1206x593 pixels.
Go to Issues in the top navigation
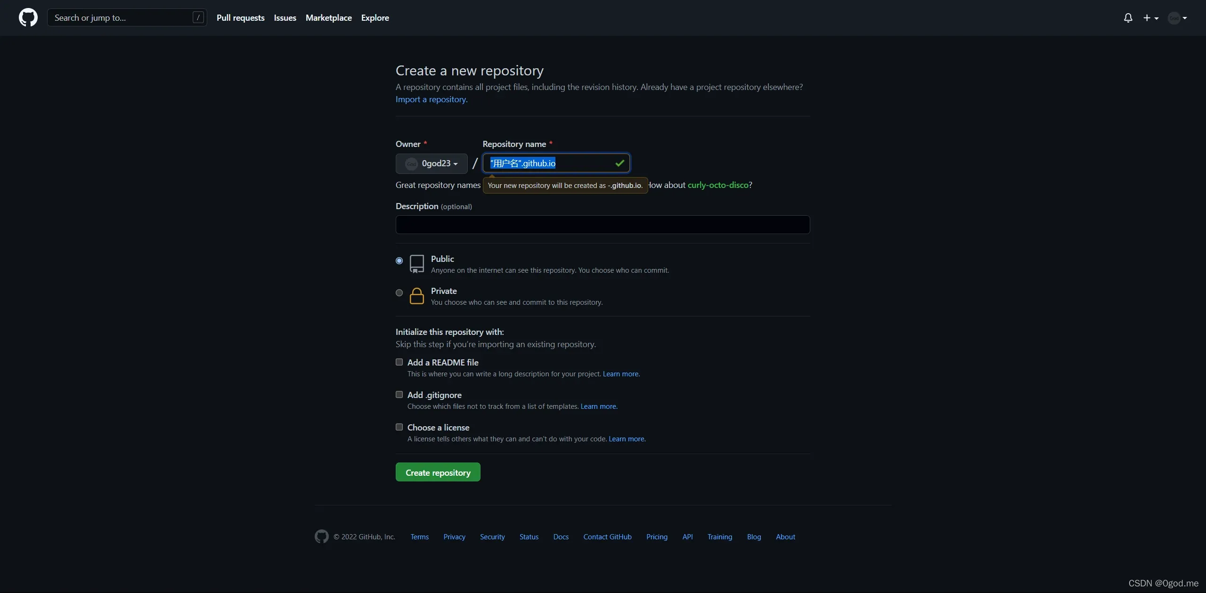pos(285,17)
